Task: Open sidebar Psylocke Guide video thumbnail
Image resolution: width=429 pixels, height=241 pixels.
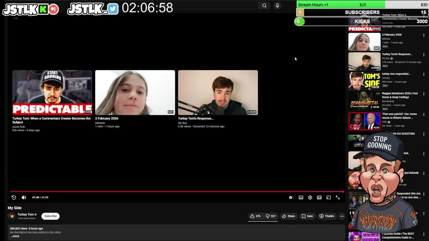Action: coord(364,236)
